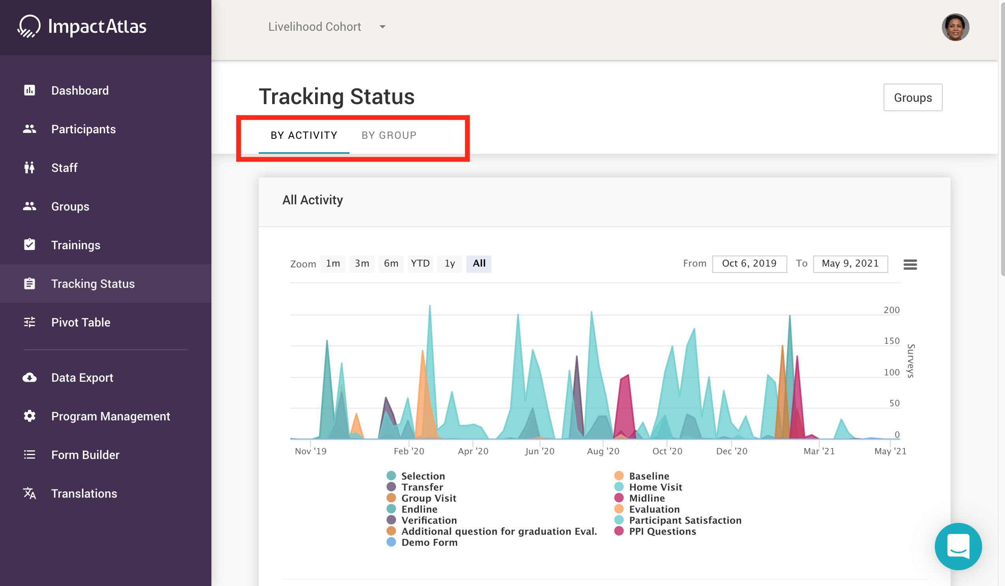The image size is (1005, 586).
Task: Select the BY ACTIVITY tab
Action: pos(303,135)
